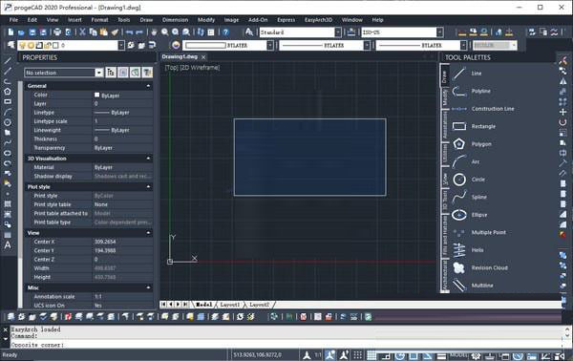Click the [Top] [2D Wireframe] view label
Viewport: 573px width, 361px height.
[192, 67]
